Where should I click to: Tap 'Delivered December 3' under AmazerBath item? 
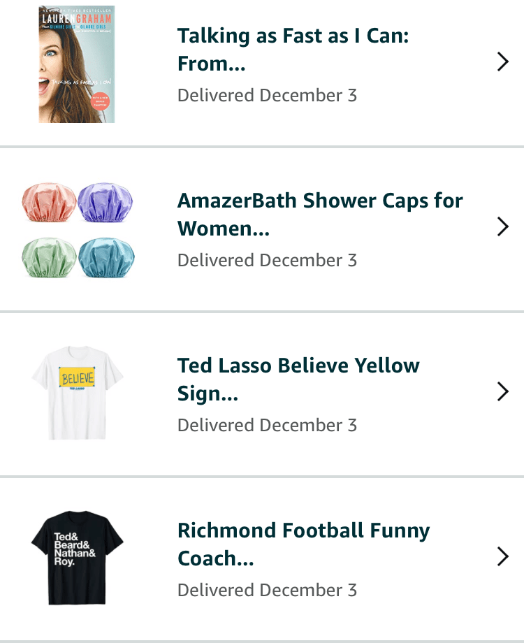[x=267, y=260]
